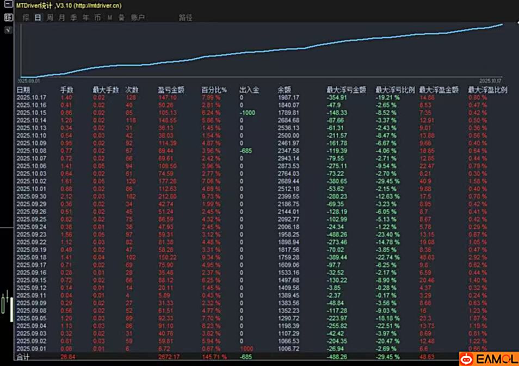Open the 币 currency tab

[97, 17]
